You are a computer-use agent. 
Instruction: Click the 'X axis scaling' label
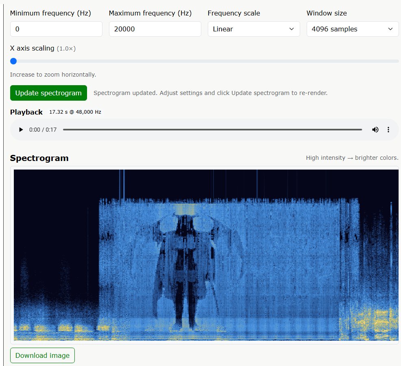tap(32, 48)
